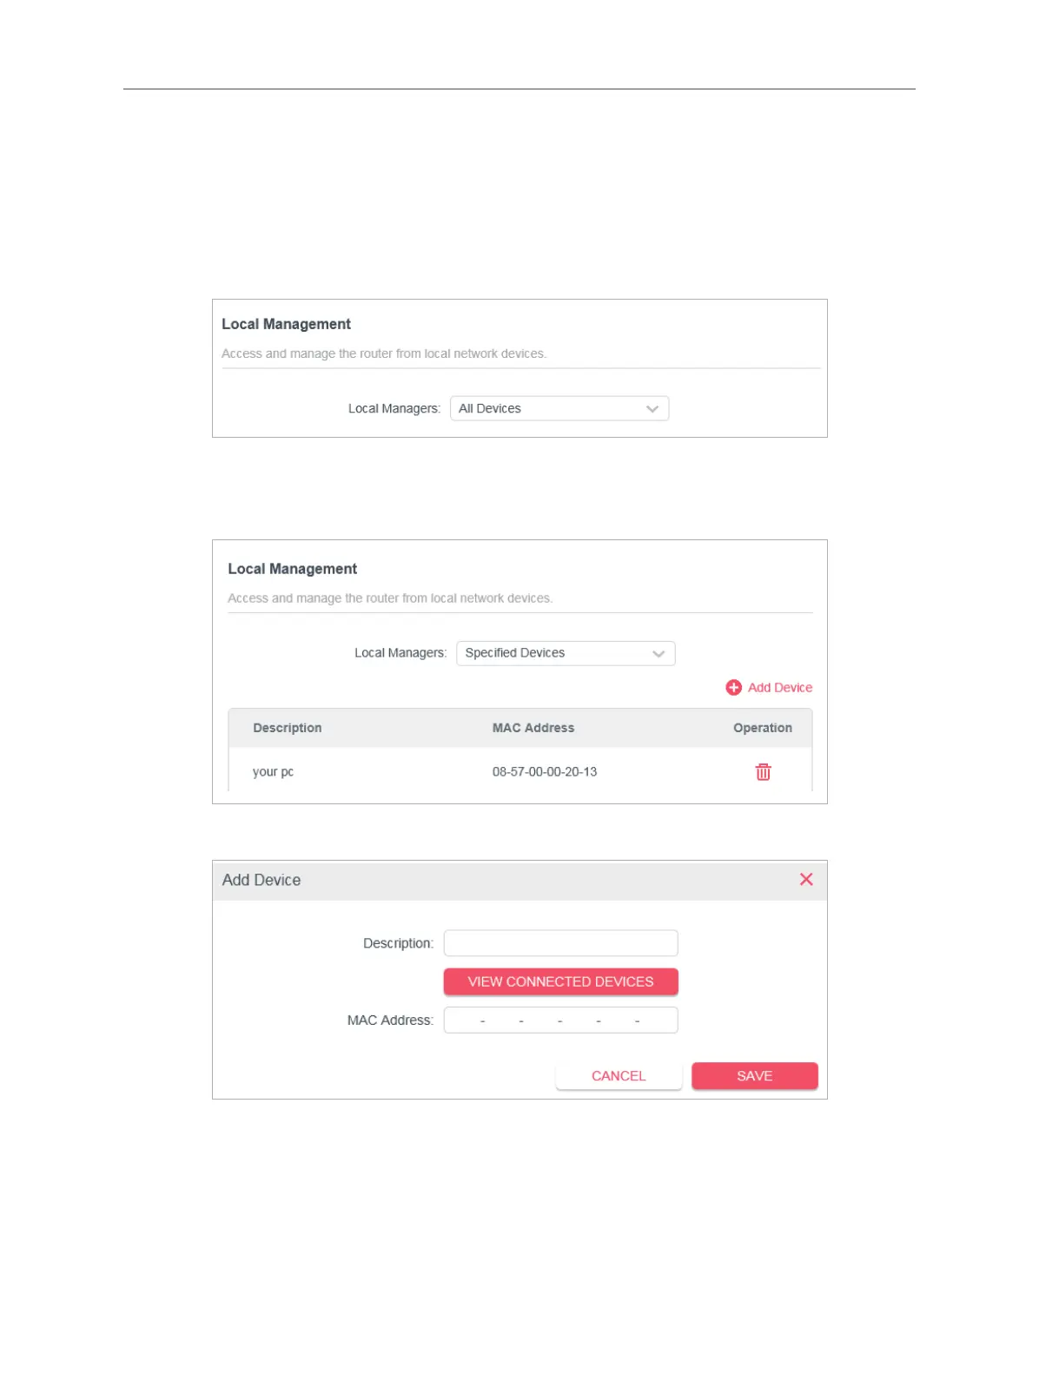Select the 'your pc' description entry
This screenshot has height=1374, width=1039.
point(273,771)
